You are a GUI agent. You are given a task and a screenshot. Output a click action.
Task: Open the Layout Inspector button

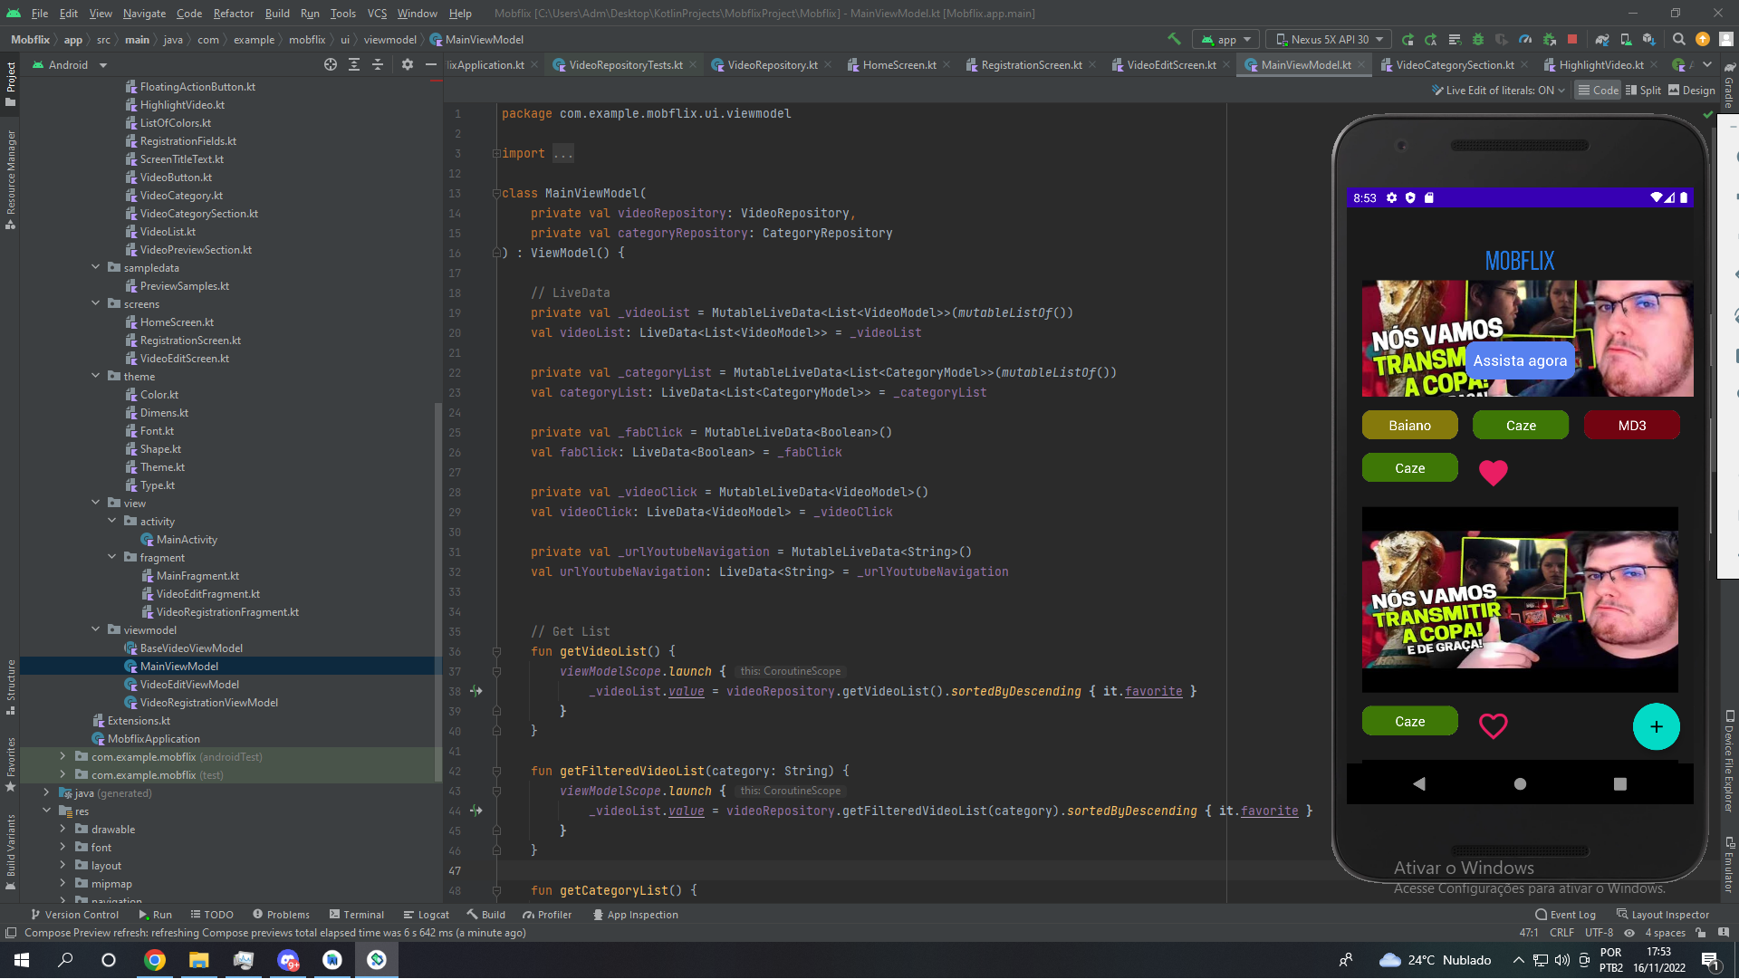(1663, 916)
